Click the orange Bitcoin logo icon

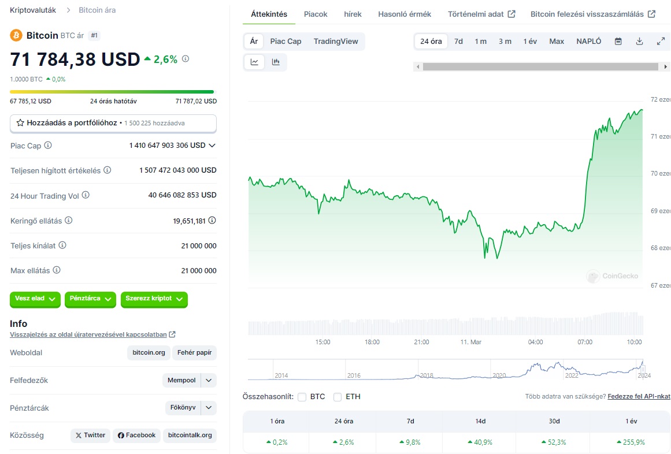(16, 35)
